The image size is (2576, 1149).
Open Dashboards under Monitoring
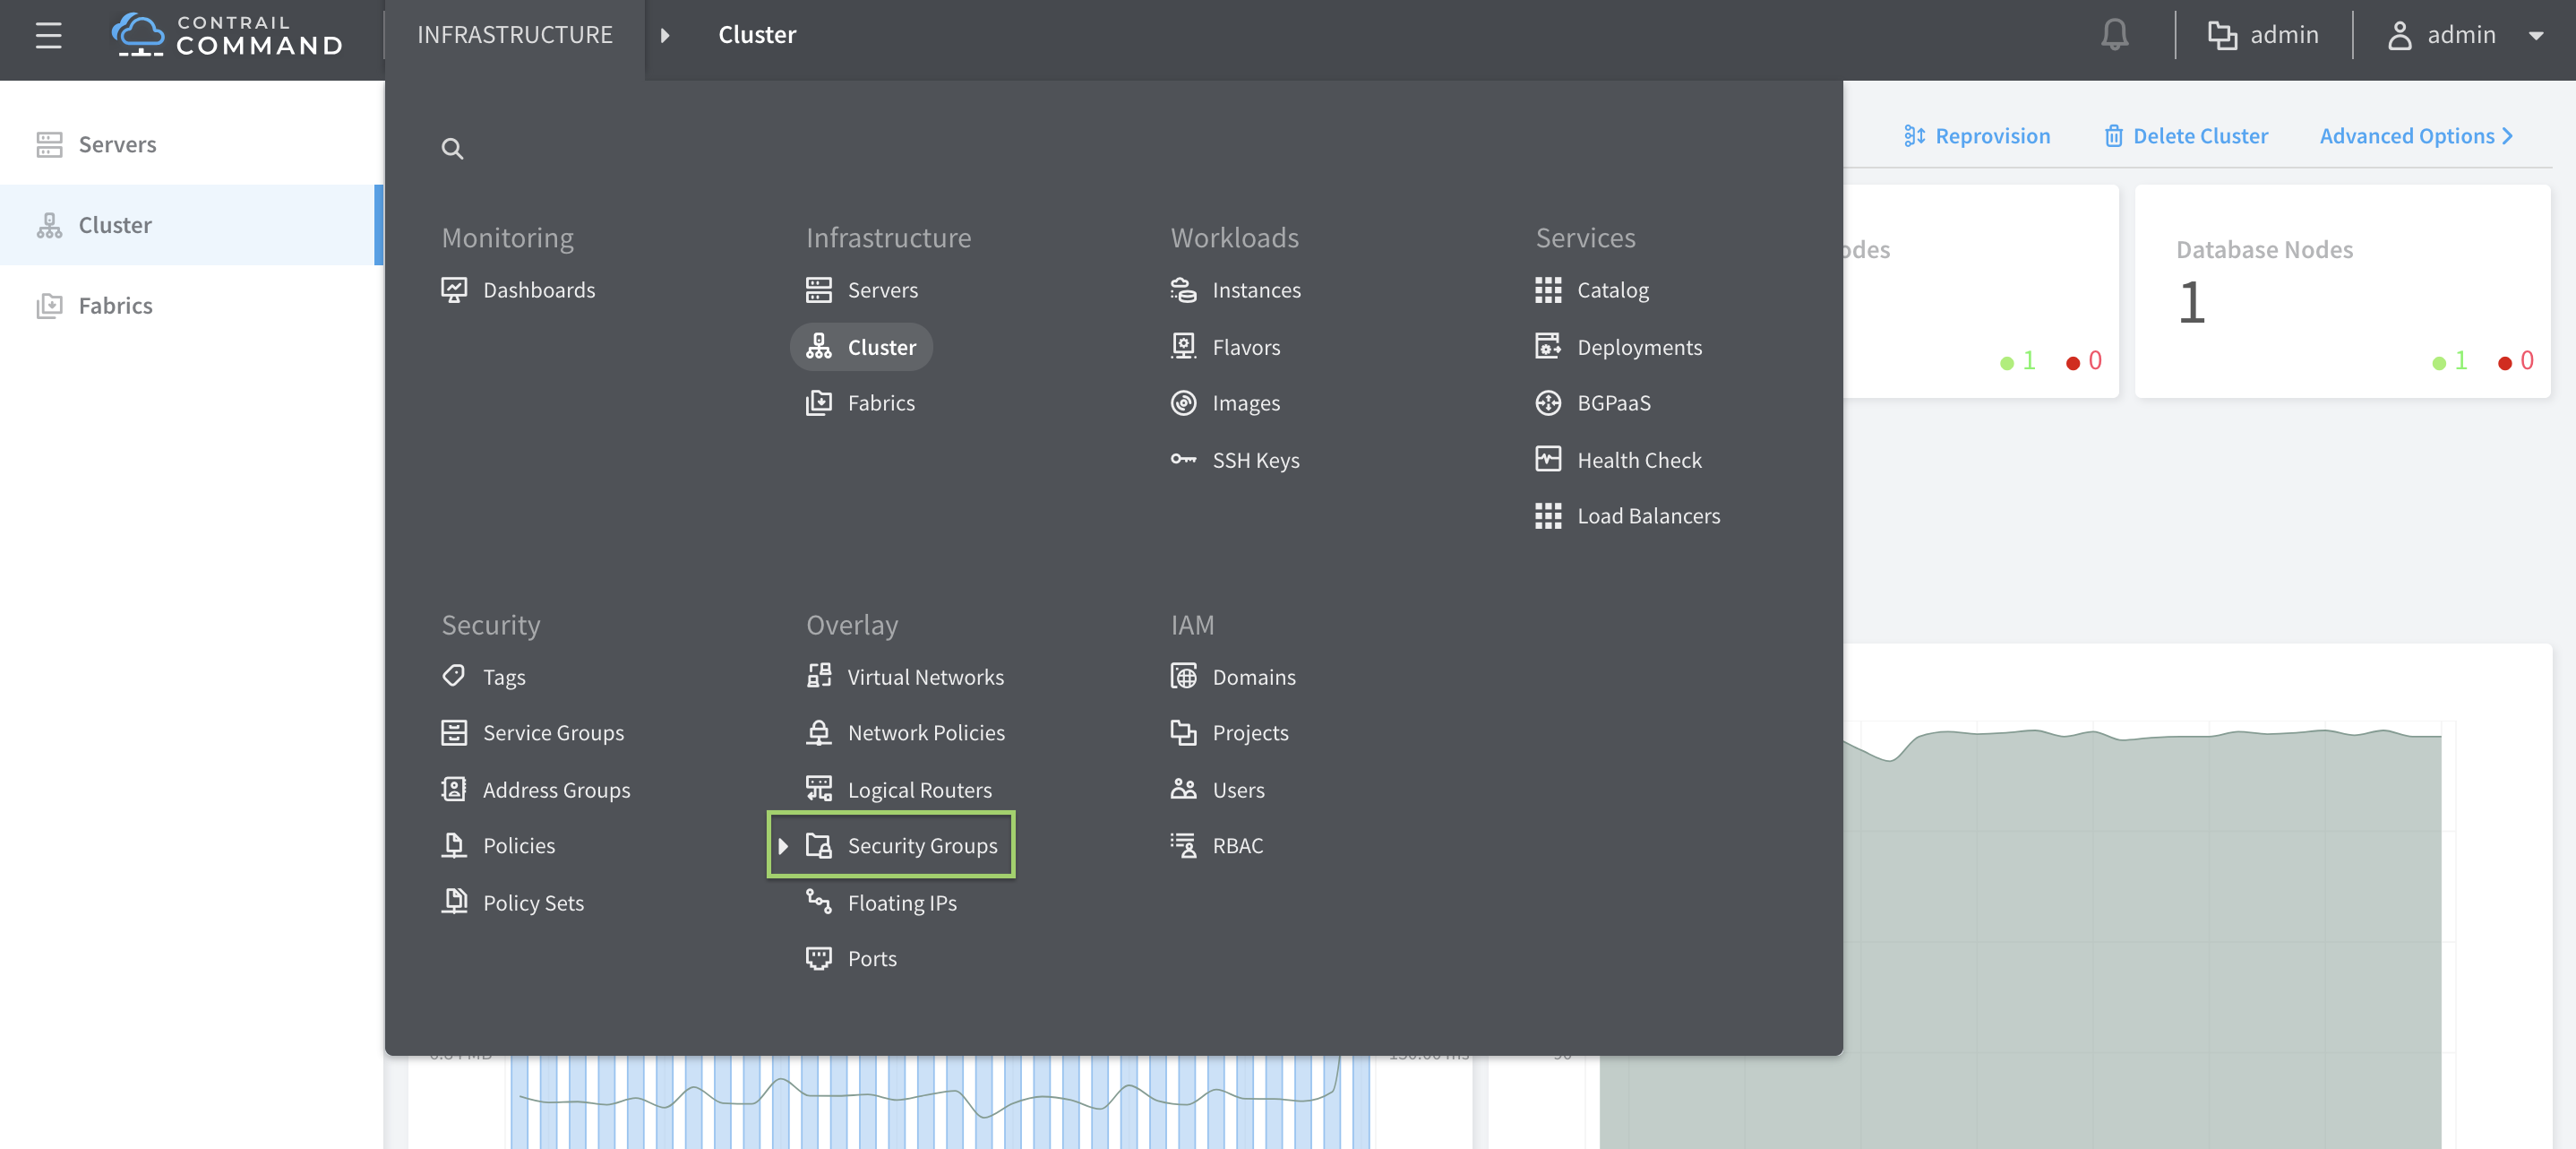539,290
